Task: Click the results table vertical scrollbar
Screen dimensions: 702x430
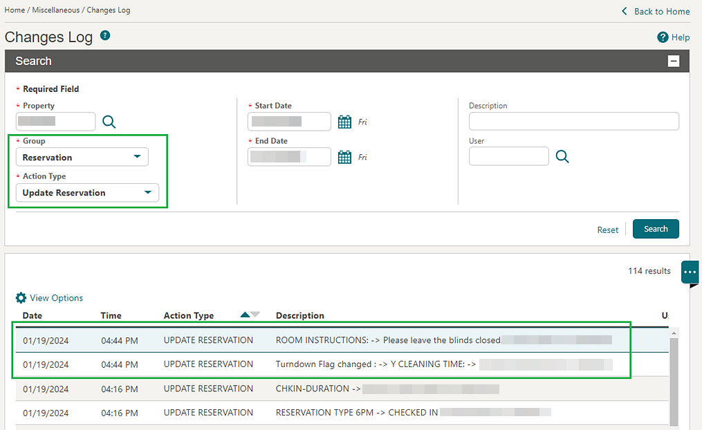Action: (674, 380)
